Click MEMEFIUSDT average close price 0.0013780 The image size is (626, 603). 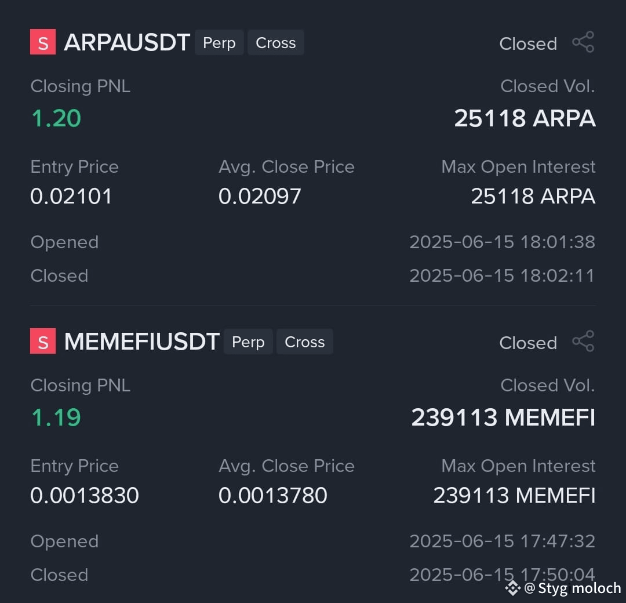coord(272,495)
